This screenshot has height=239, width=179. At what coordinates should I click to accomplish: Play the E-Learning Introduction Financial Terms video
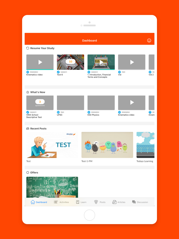pyautogui.click(x=101, y=62)
